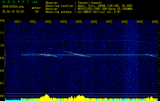Click the 0.7 kHz axis label
Screen dimensions: 160x101
click(x=2, y=83)
